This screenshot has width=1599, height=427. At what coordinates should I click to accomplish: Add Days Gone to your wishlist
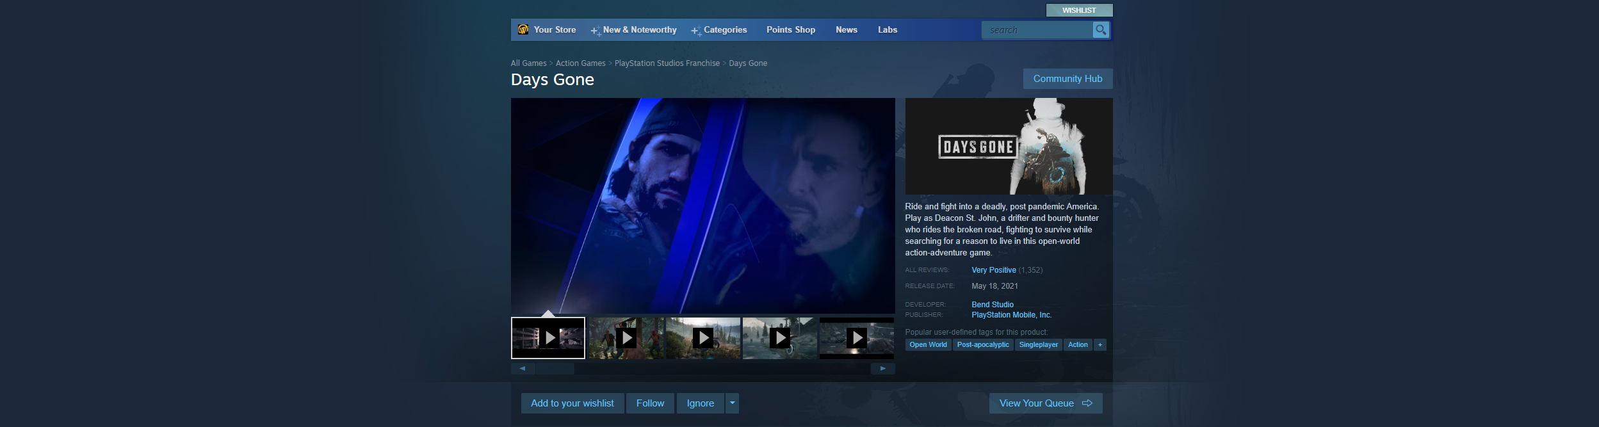[572, 403]
